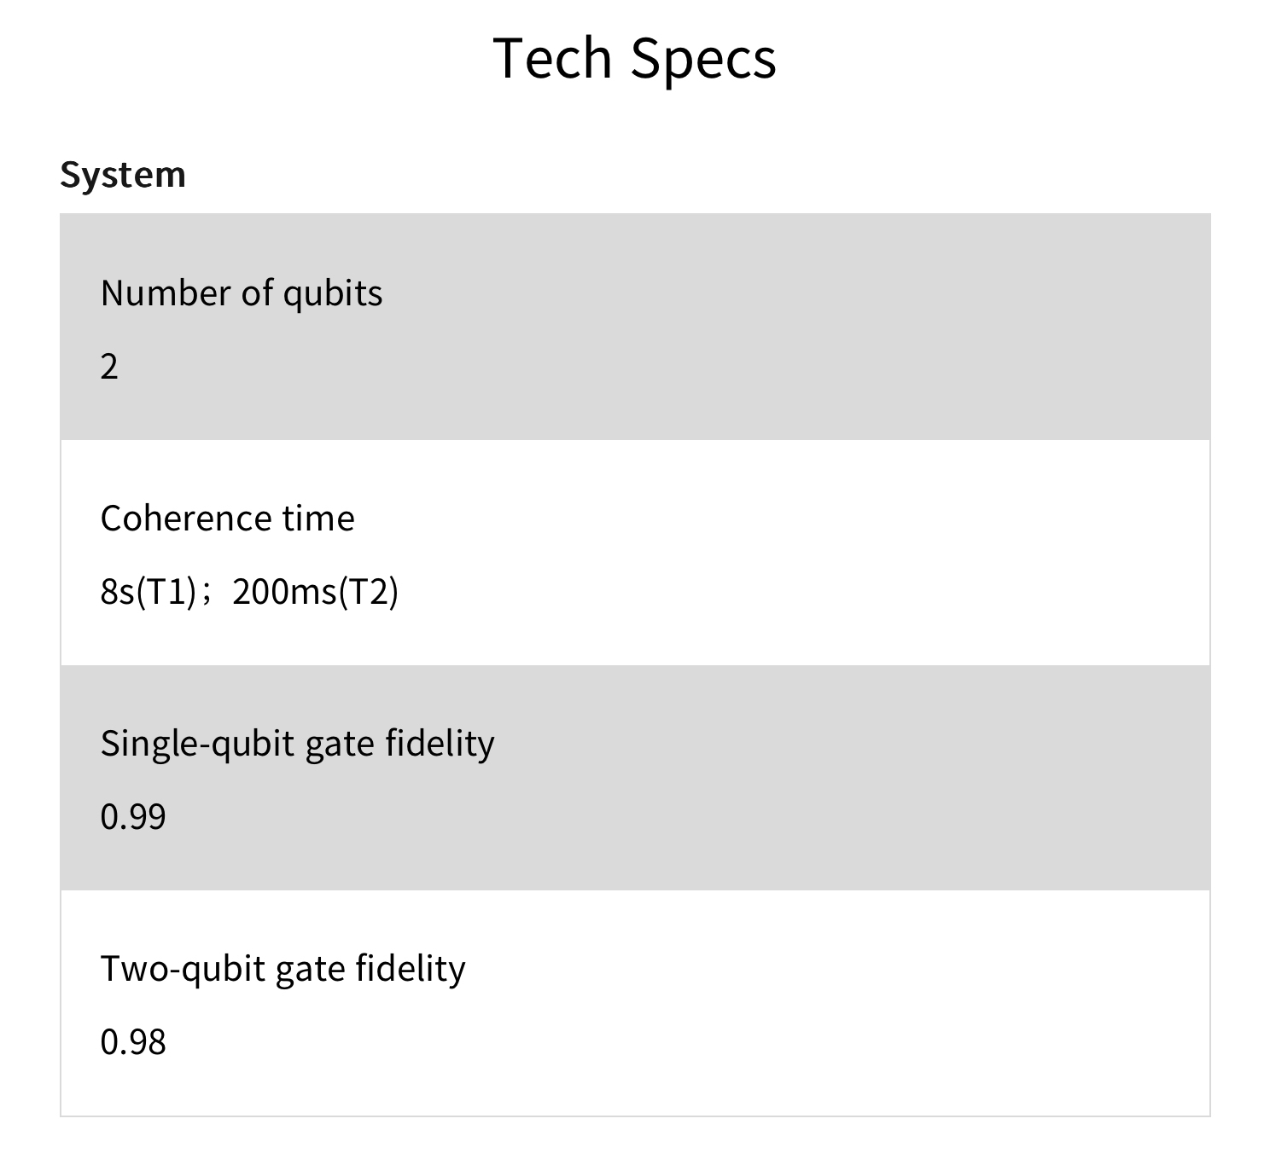
Task: Click the qubit count value 2
Action: coord(109,367)
